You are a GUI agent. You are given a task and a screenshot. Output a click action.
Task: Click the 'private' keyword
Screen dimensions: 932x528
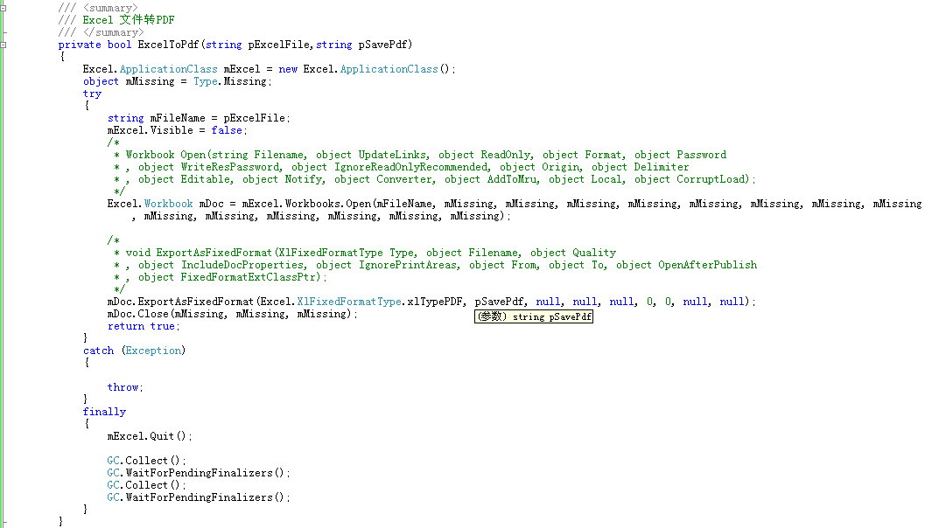80,45
